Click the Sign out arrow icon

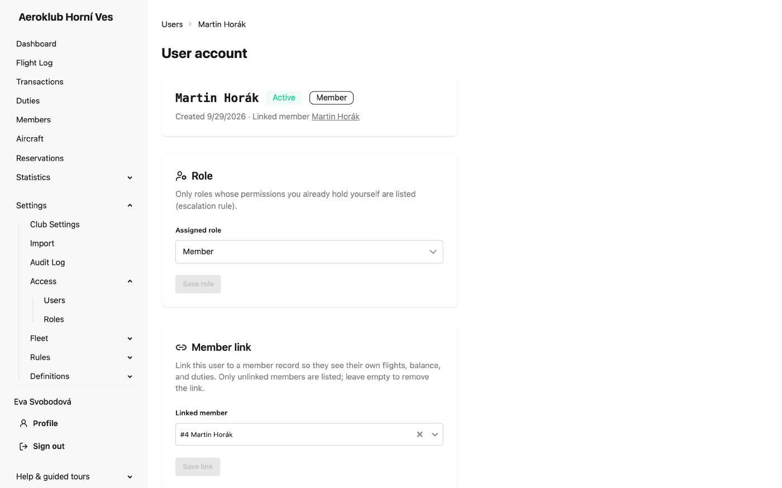pyautogui.click(x=23, y=446)
